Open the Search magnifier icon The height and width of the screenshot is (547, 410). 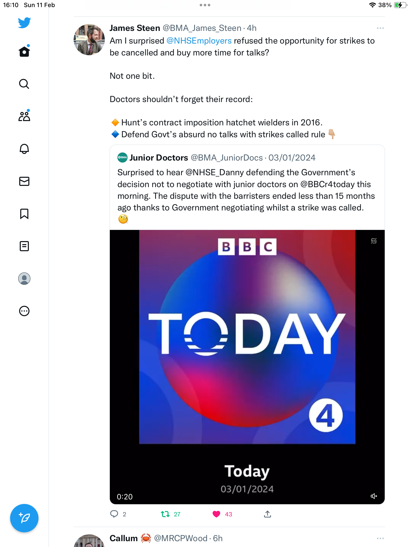pos(24,84)
